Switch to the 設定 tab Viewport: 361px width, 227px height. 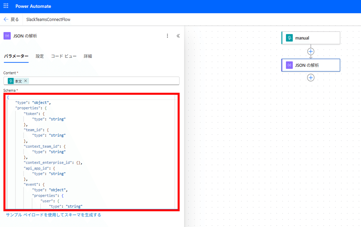click(x=40, y=56)
